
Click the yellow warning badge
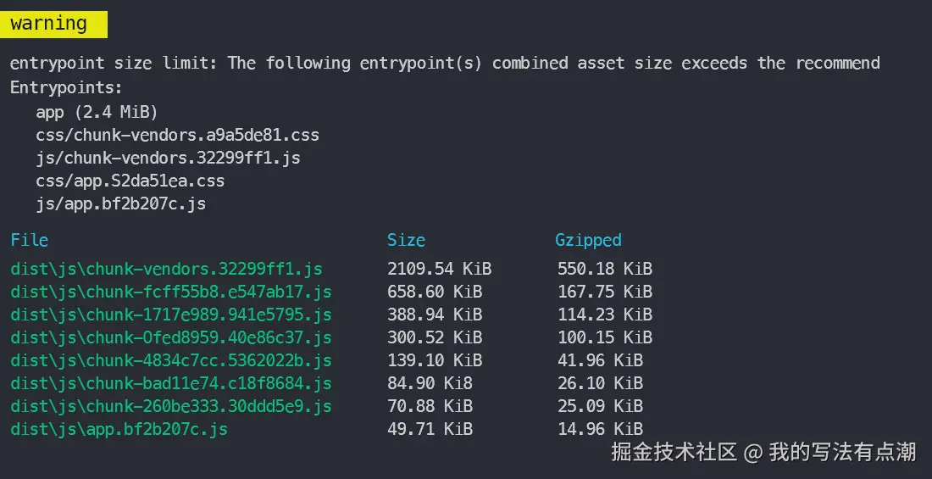[49, 24]
